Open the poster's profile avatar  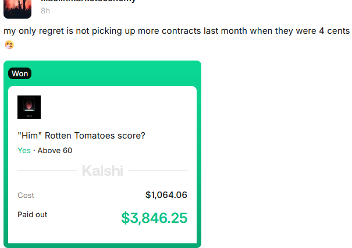17,8
